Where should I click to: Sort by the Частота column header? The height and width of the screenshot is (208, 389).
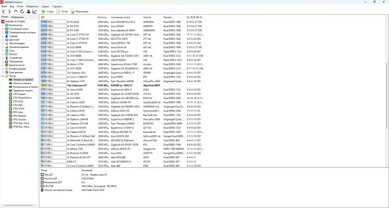[103, 17]
